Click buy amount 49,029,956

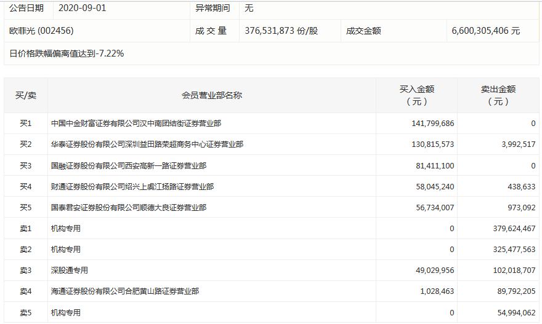[x=435, y=271]
